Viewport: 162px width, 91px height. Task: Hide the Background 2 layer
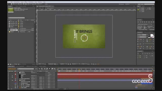[x=8, y=83]
